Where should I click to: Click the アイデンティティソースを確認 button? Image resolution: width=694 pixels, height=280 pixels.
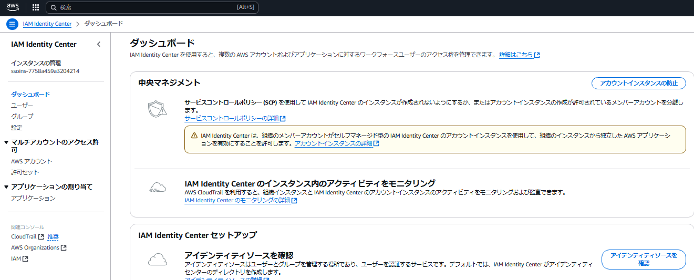(644, 260)
